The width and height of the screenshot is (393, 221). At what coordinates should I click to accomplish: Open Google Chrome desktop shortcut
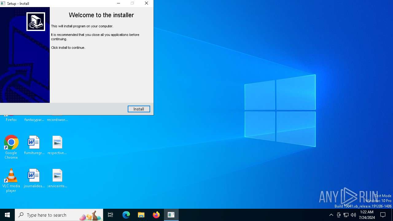click(11, 147)
